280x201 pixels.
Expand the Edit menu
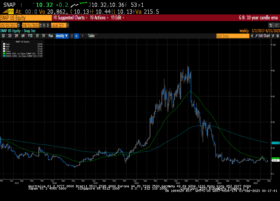[118, 18]
